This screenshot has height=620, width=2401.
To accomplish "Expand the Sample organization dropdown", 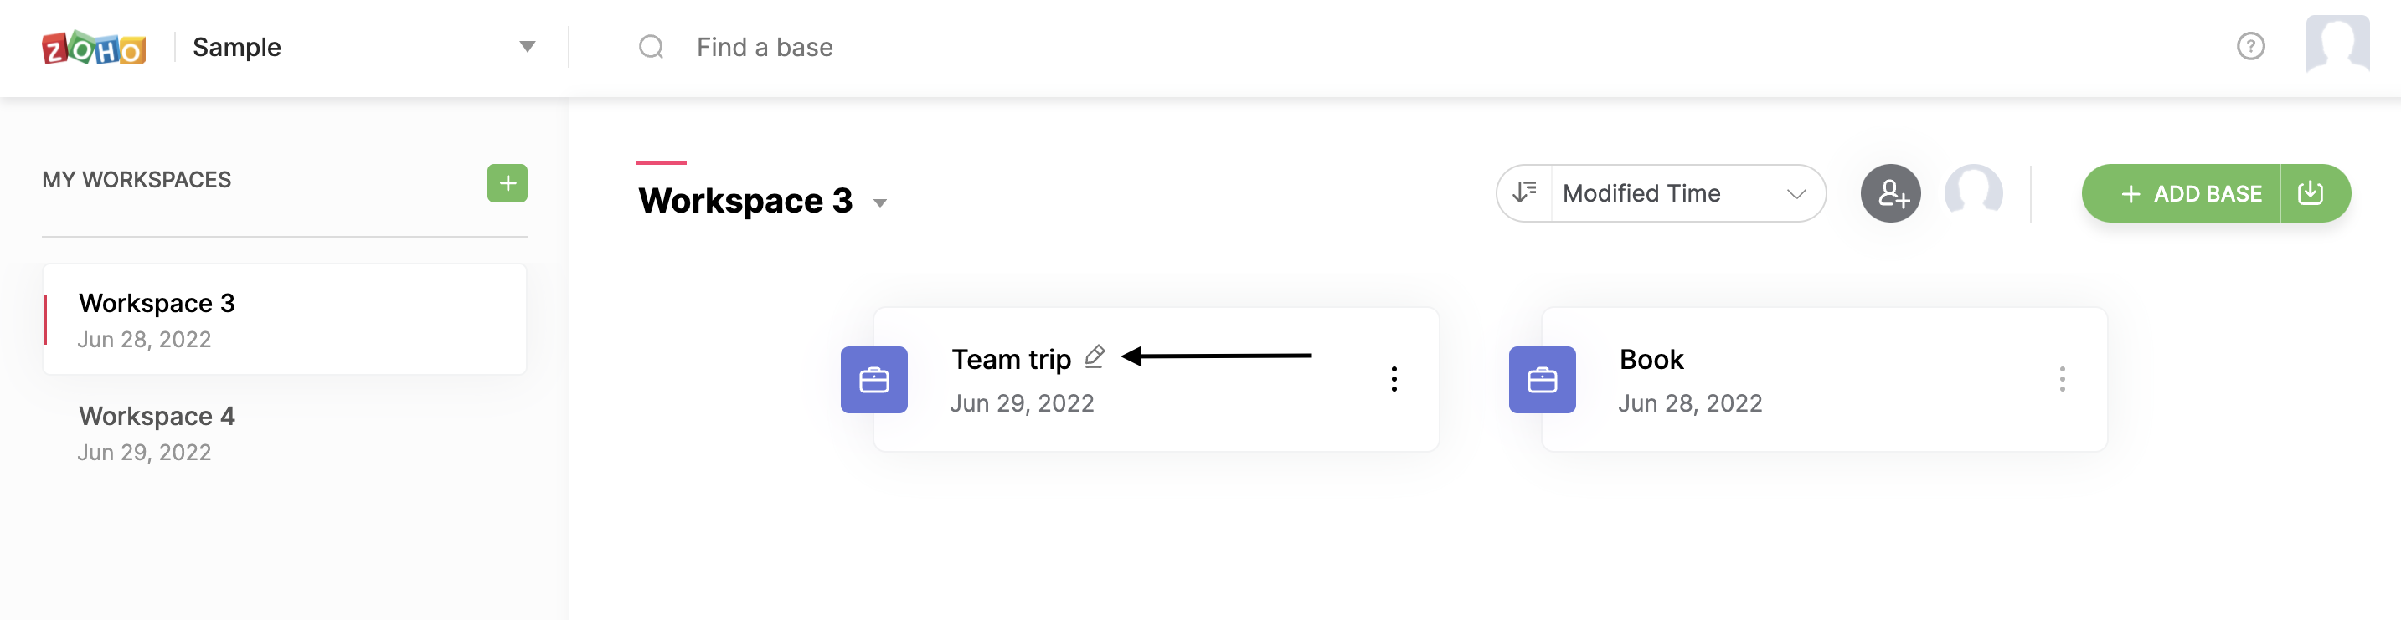I will (527, 47).
